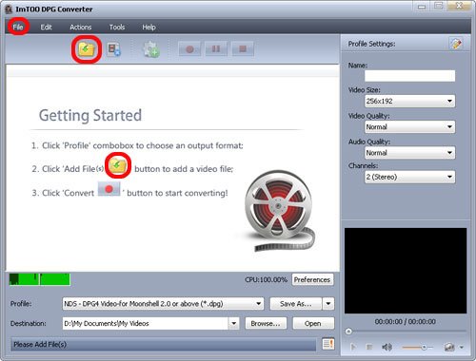Open the Audio Quality dropdown
Viewport: 476px width, 361px height.
[409, 153]
